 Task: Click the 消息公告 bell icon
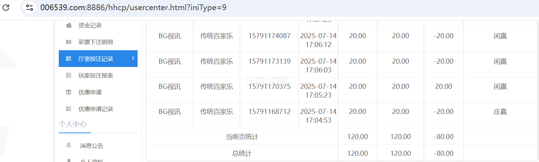coord(69,146)
